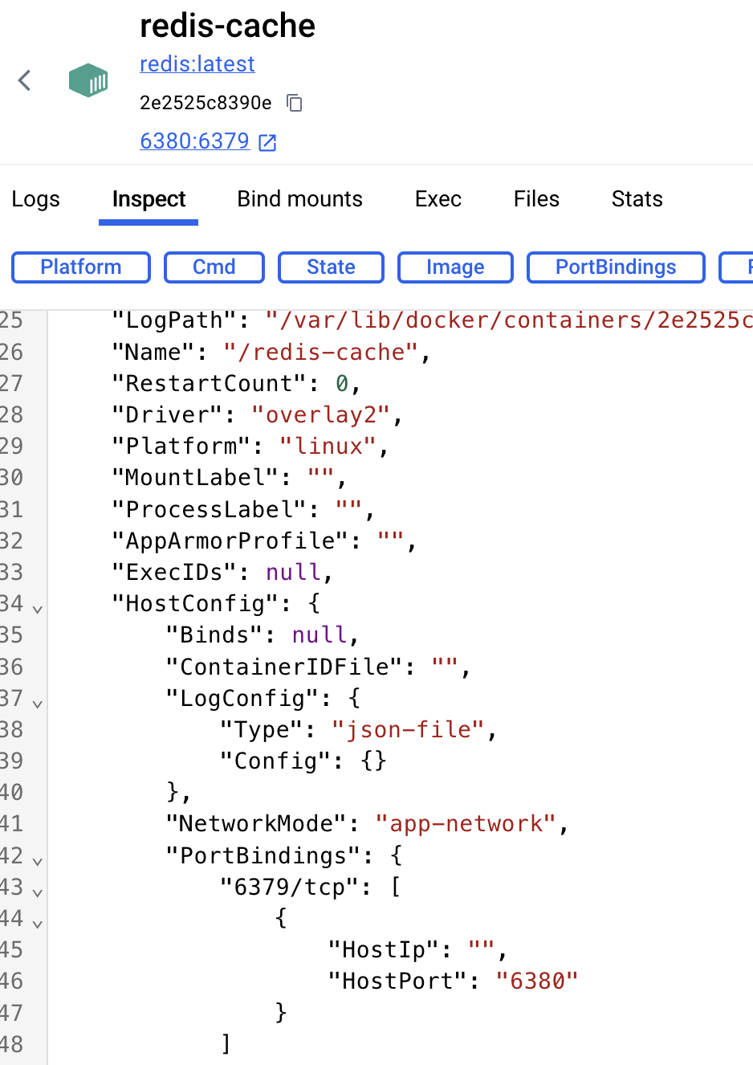Screen dimensions: 753x1065
Task: Go back using the left chevron arrow
Action: (25, 80)
